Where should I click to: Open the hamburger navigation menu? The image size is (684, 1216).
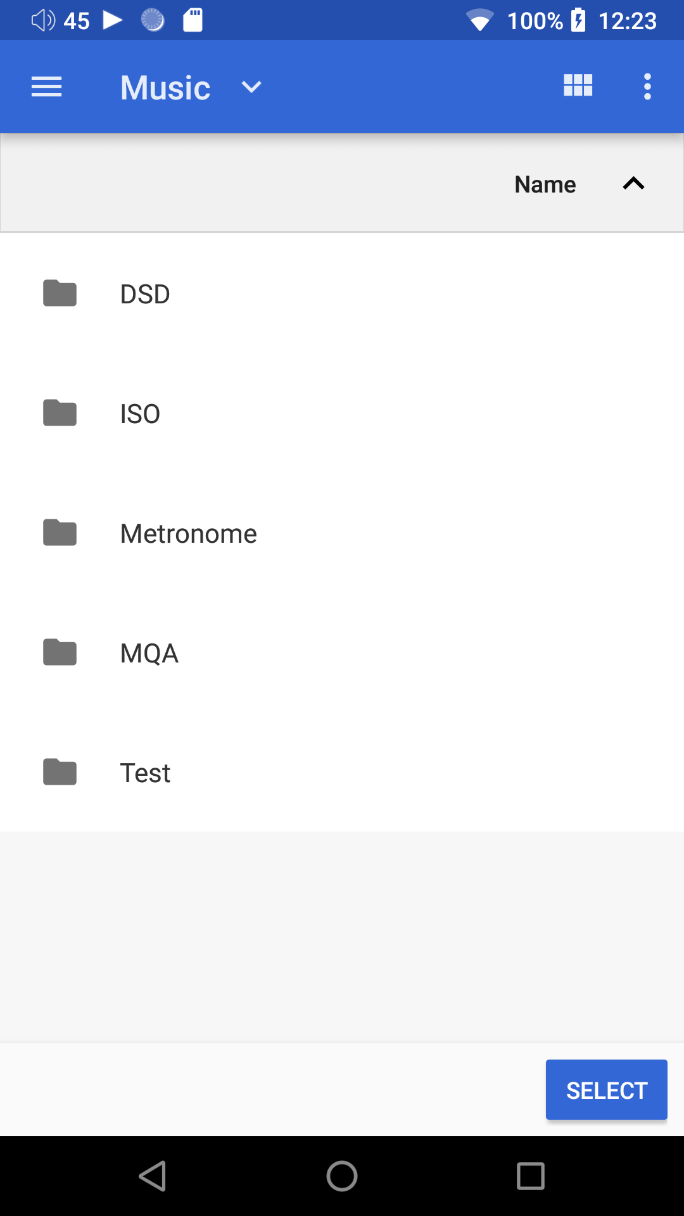pos(46,87)
